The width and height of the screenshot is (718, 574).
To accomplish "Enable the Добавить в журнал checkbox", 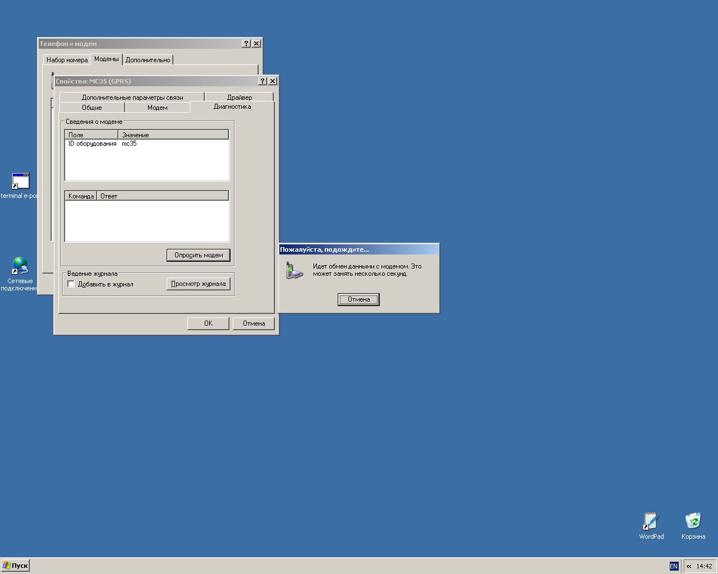I will click(71, 284).
